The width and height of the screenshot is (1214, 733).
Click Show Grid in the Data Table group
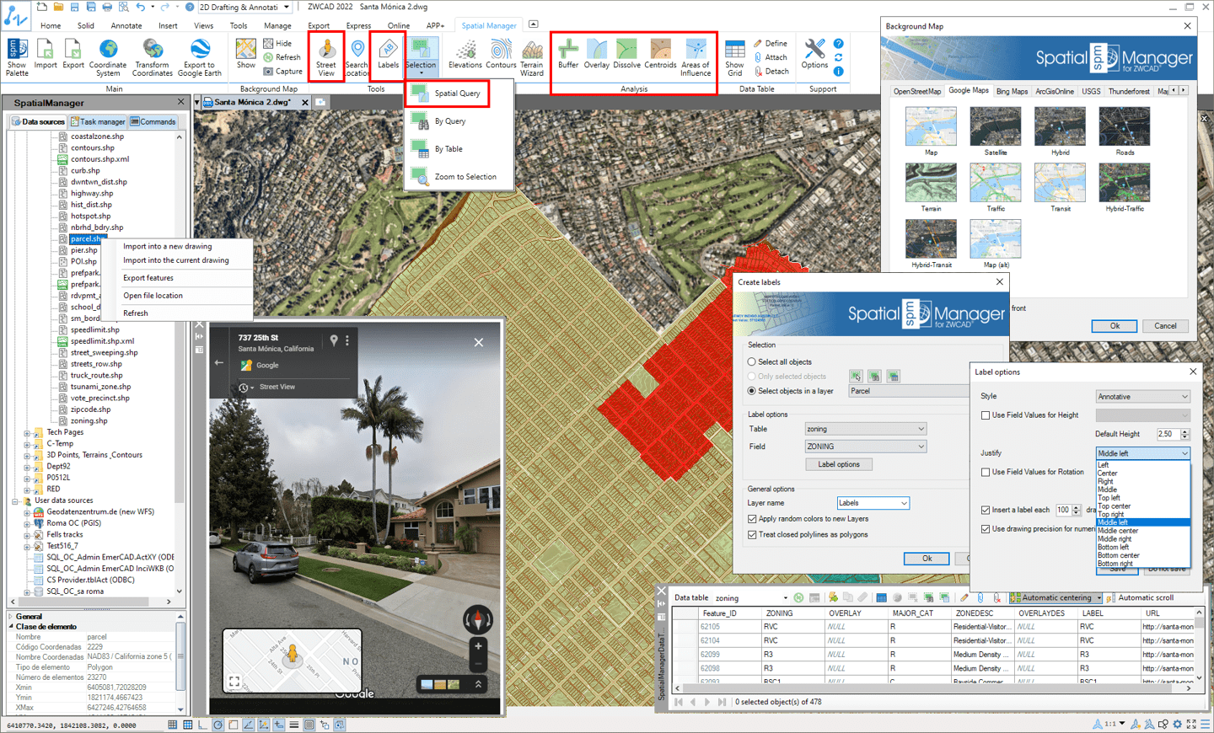coord(735,57)
